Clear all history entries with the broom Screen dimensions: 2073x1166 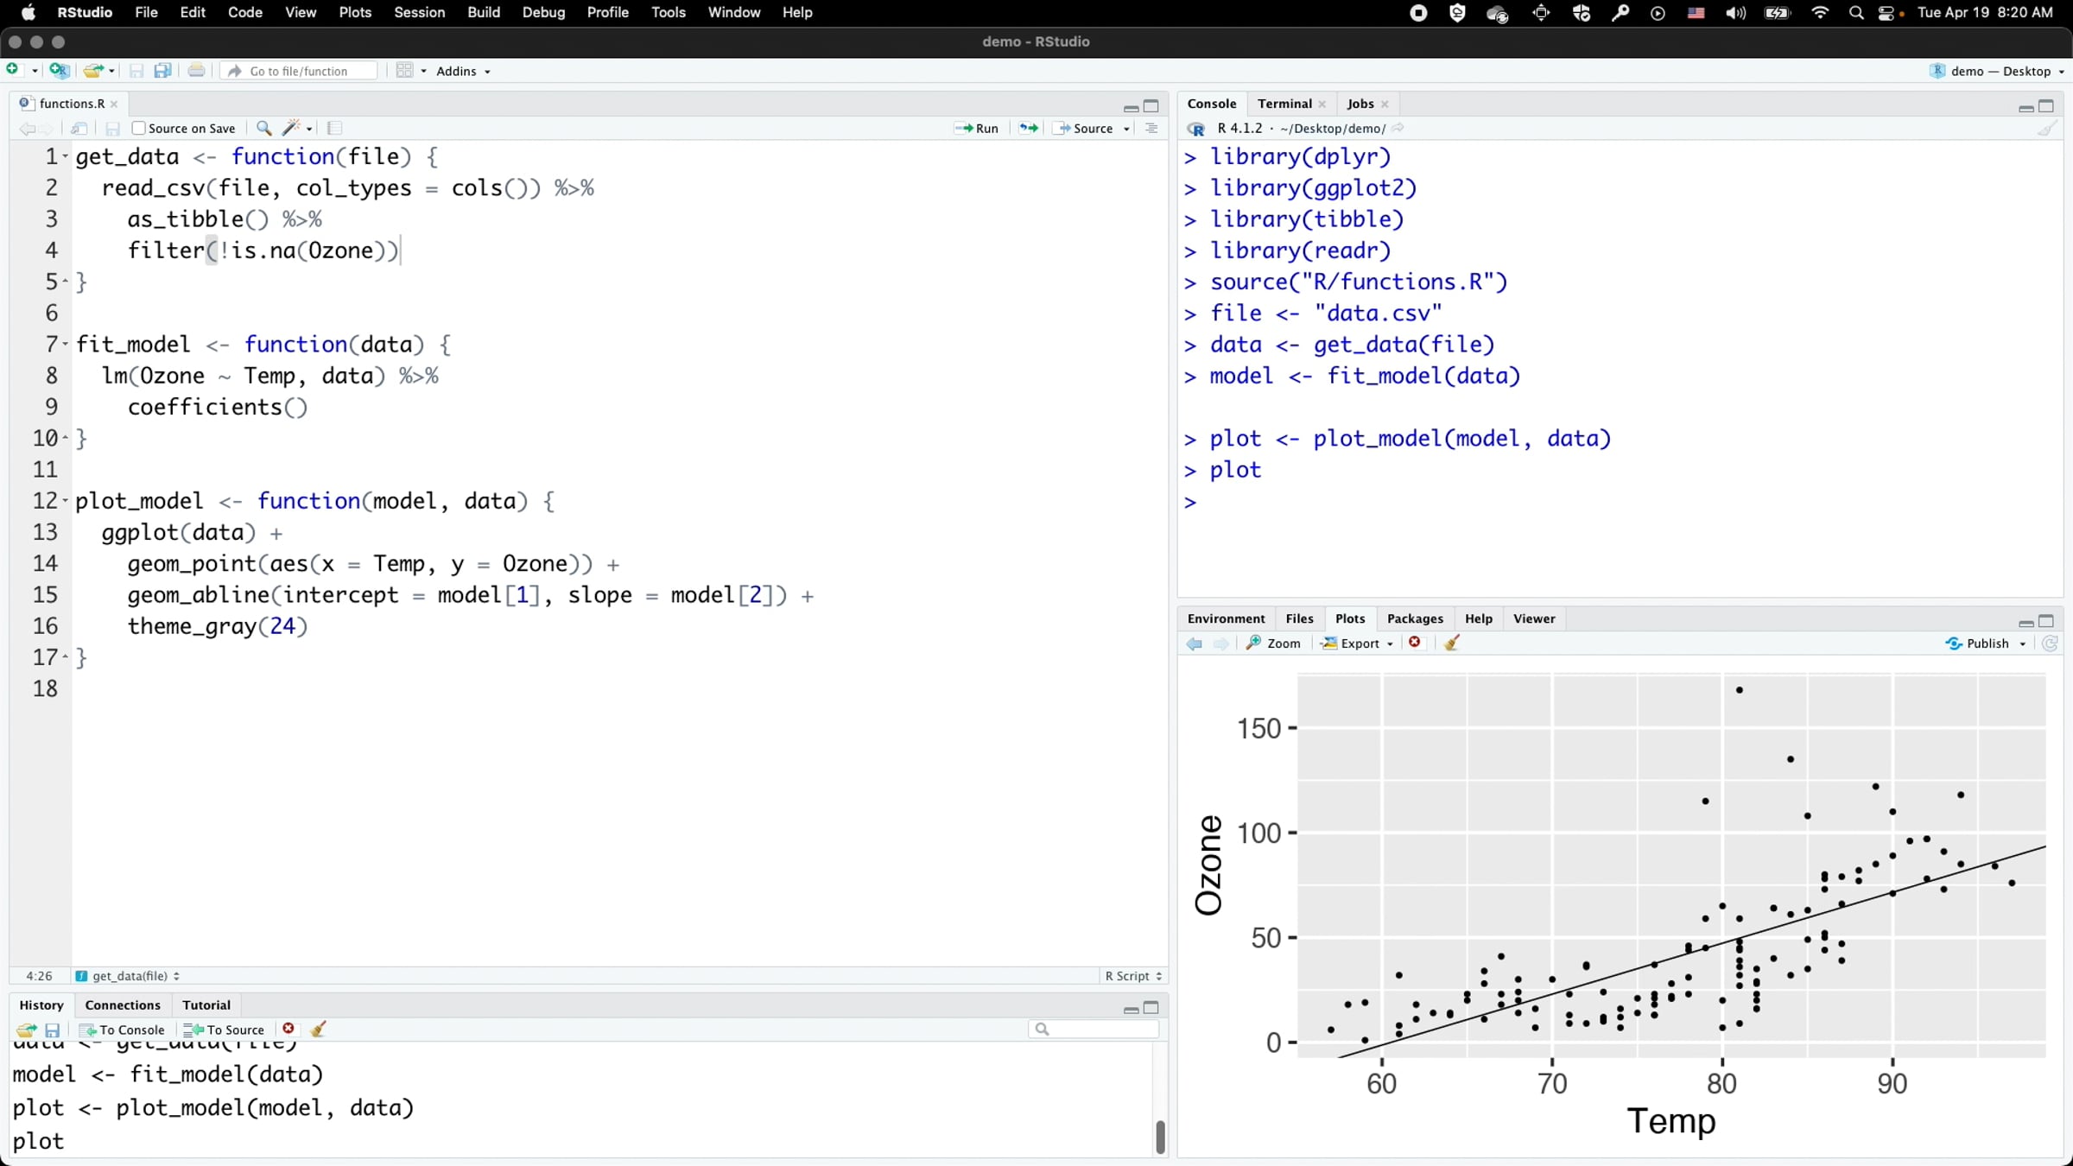pos(319,1029)
